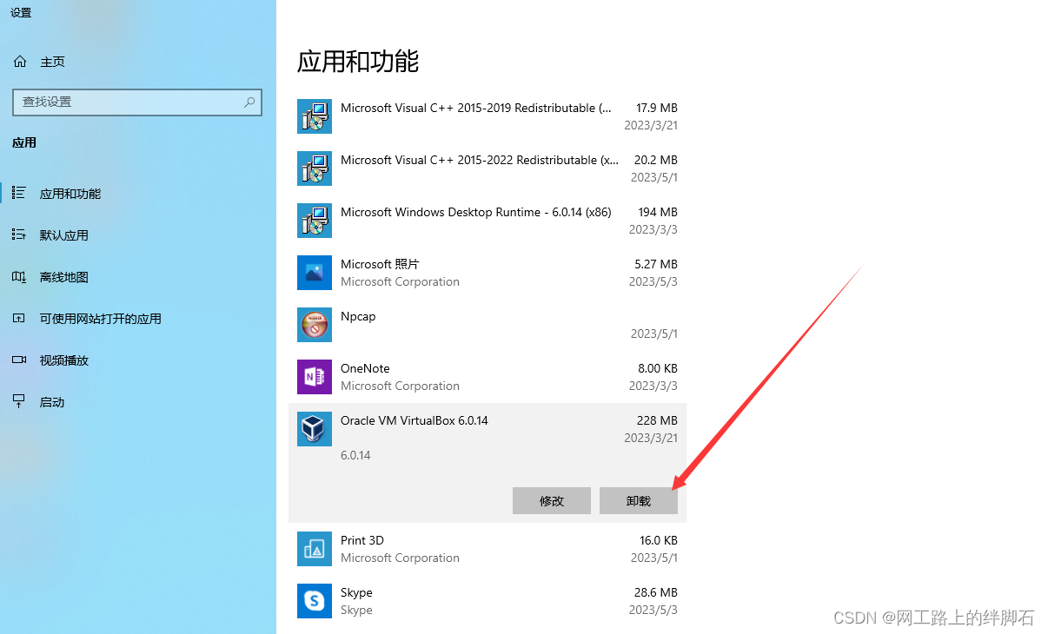The width and height of the screenshot is (1048, 634).
Task: Click the 离线地图 map icon
Action: [19, 277]
